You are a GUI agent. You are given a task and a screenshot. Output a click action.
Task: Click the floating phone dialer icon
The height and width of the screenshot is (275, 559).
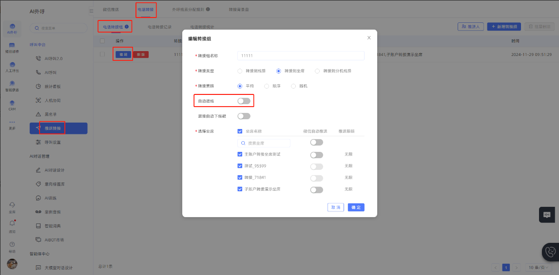click(x=550, y=252)
